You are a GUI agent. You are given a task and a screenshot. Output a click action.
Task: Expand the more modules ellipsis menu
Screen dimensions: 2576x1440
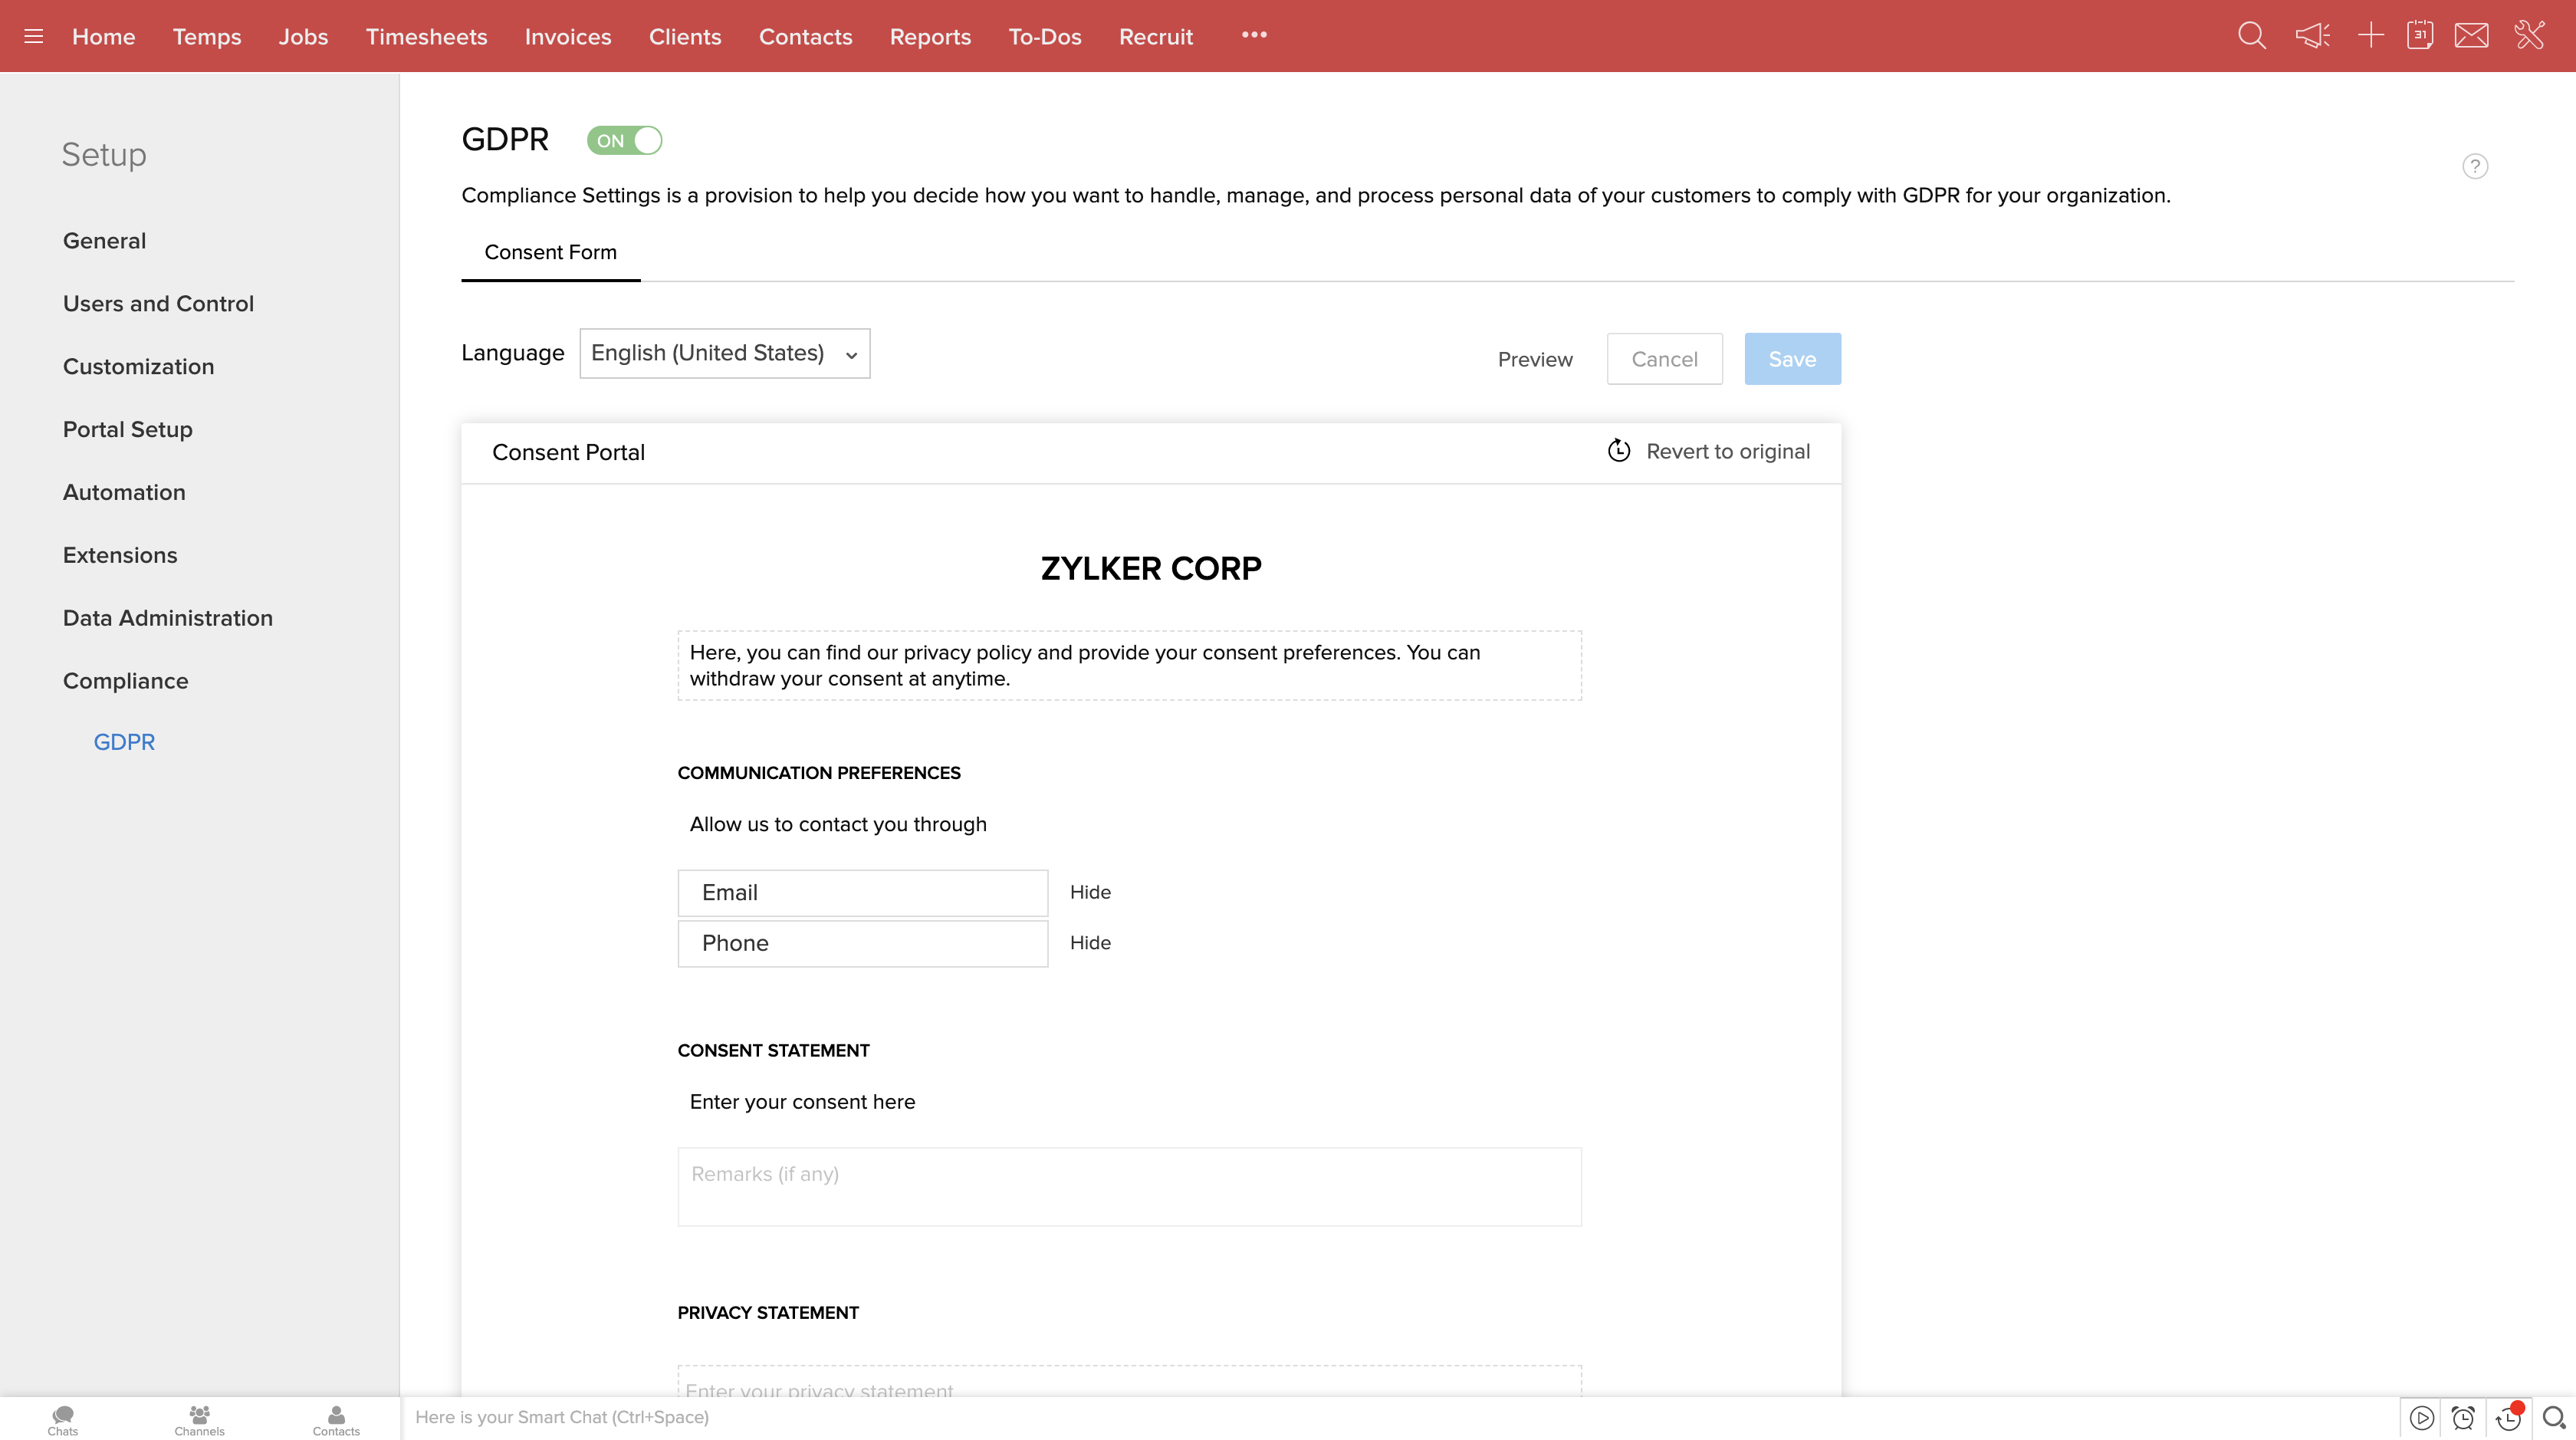point(1254,35)
